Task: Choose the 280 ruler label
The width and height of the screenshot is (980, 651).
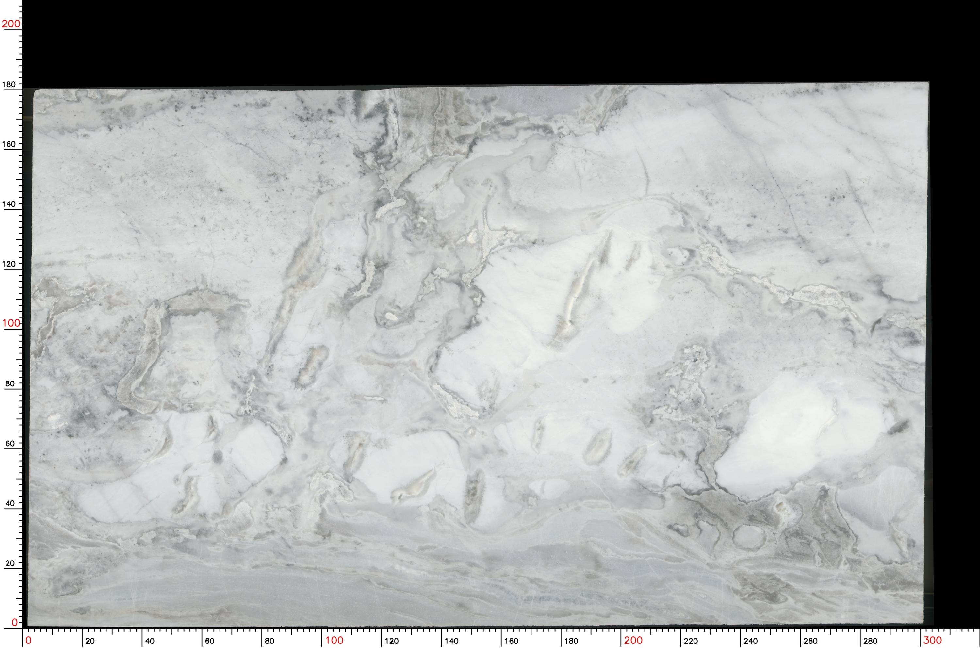Action: coord(871,641)
